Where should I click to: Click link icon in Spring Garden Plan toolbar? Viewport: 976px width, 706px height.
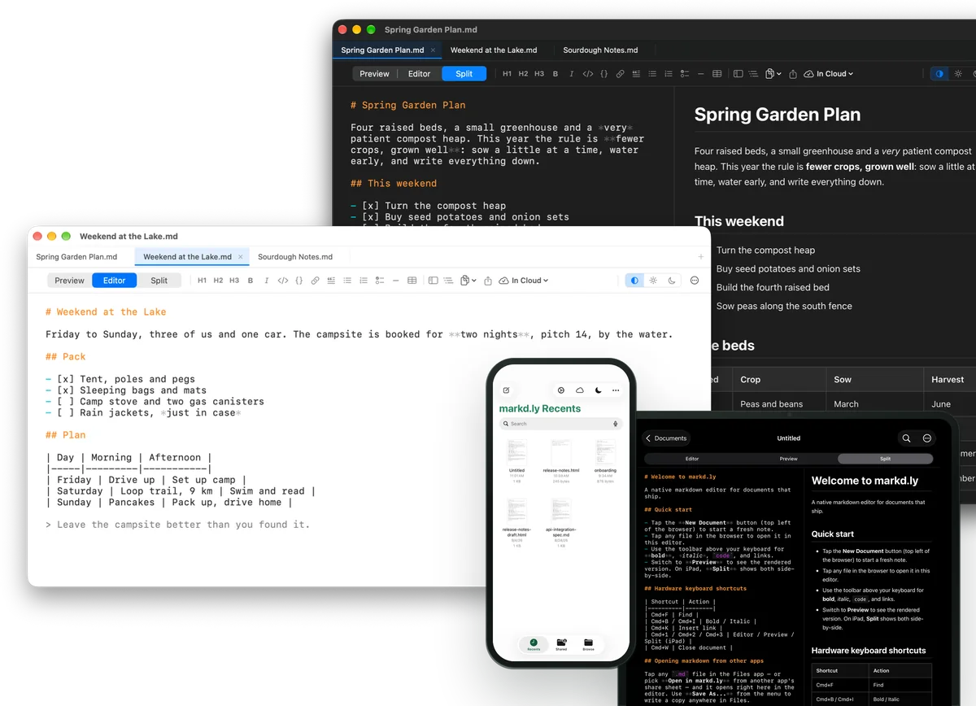620,74
